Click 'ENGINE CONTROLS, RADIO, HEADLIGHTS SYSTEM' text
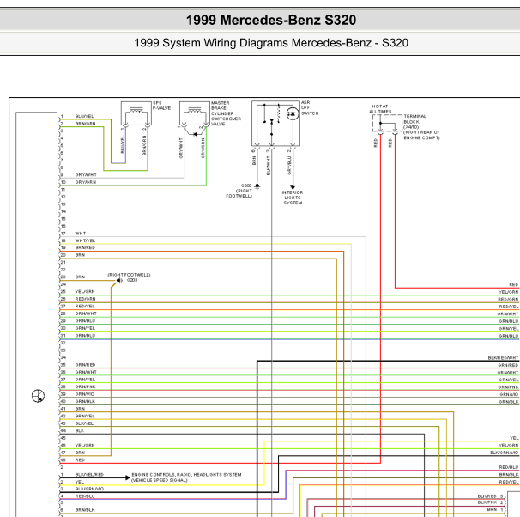Screen dimensions: 520x517 tap(186, 475)
